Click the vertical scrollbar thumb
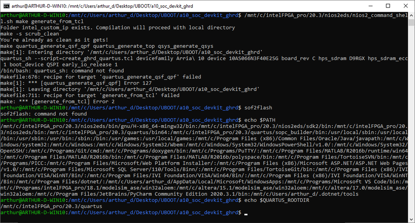 pos(411,22)
